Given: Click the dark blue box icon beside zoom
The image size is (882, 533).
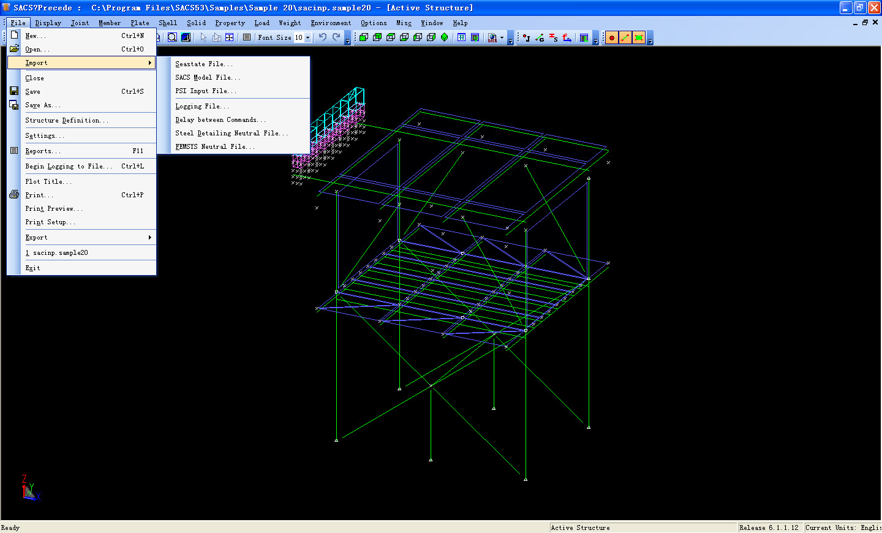Looking at the screenshot, I should point(186,37).
